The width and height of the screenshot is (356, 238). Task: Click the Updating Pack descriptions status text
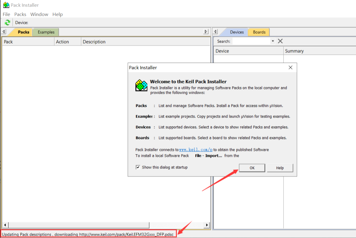click(88, 234)
